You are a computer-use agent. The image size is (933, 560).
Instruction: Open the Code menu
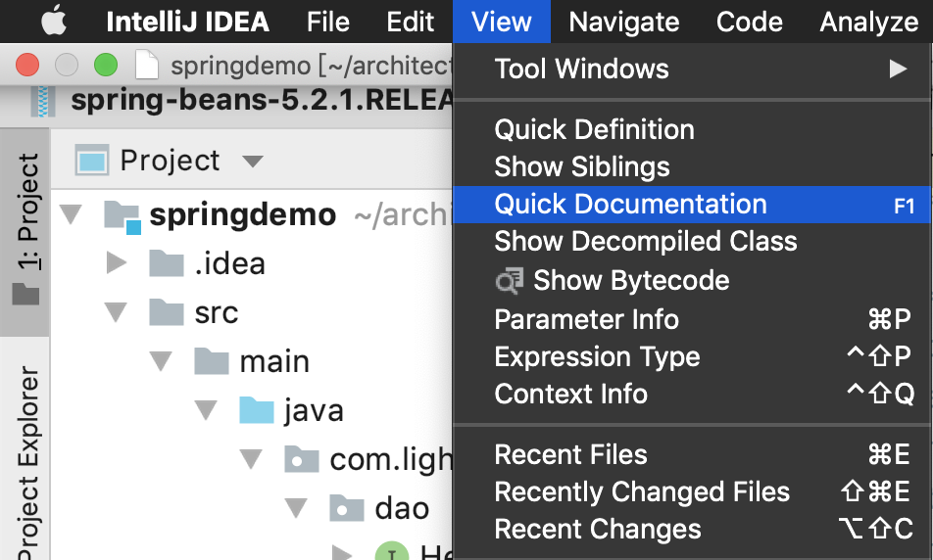tap(749, 22)
